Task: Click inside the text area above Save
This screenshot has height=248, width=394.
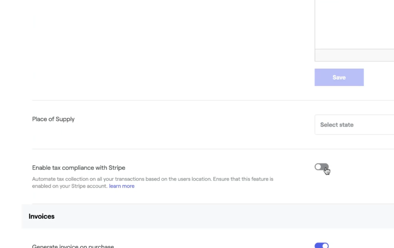Action: [354, 24]
